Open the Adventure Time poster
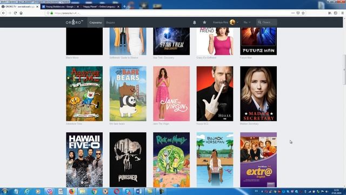The width and height of the screenshot is (346, 195). coord(84,94)
